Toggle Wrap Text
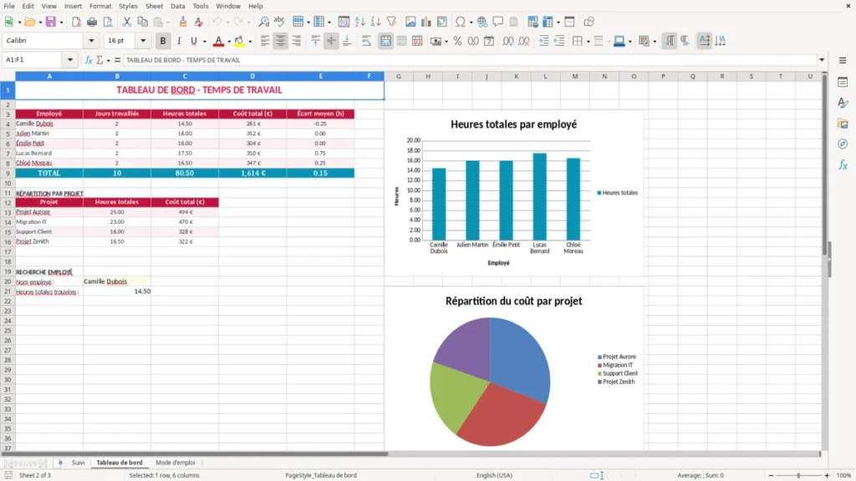 366,41
